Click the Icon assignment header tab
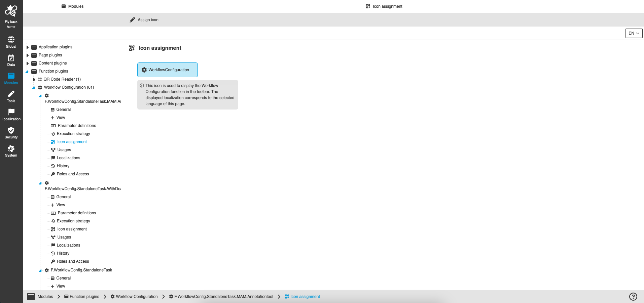The width and height of the screenshot is (644, 303). click(x=384, y=6)
